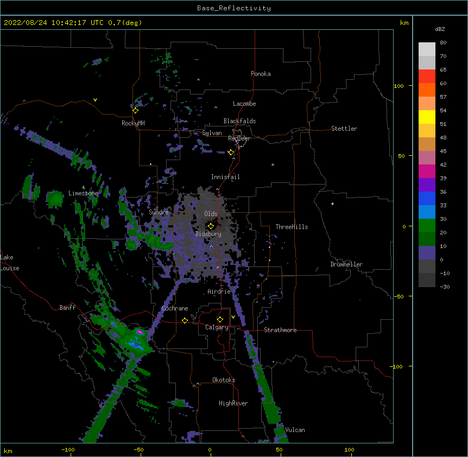
Task: Click the Vulcan label
Action: click(295, 430)
